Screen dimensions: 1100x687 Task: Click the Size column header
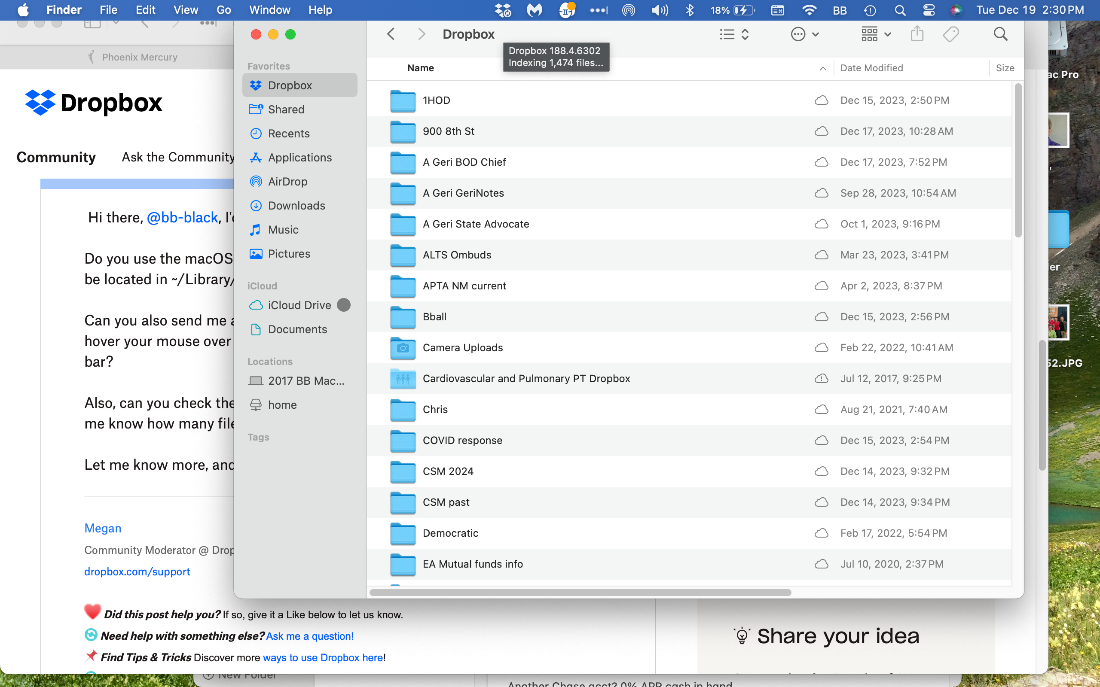coord(1005,68)
